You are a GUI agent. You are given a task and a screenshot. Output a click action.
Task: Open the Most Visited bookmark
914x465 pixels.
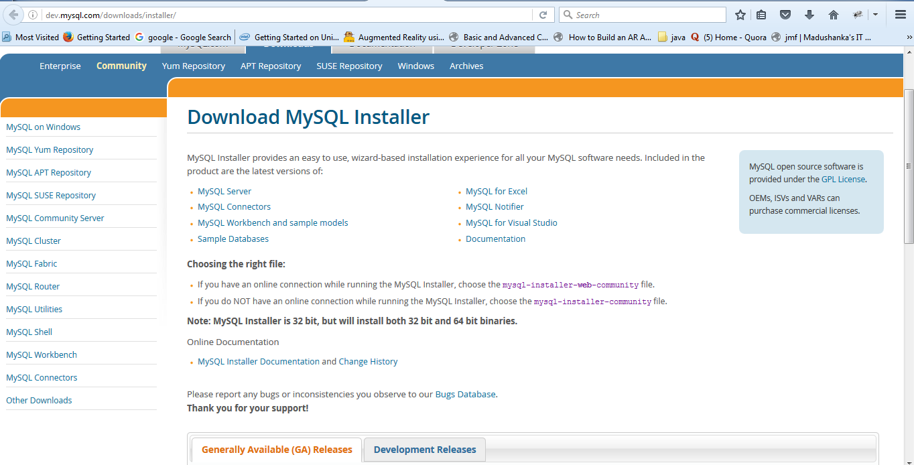31,38
